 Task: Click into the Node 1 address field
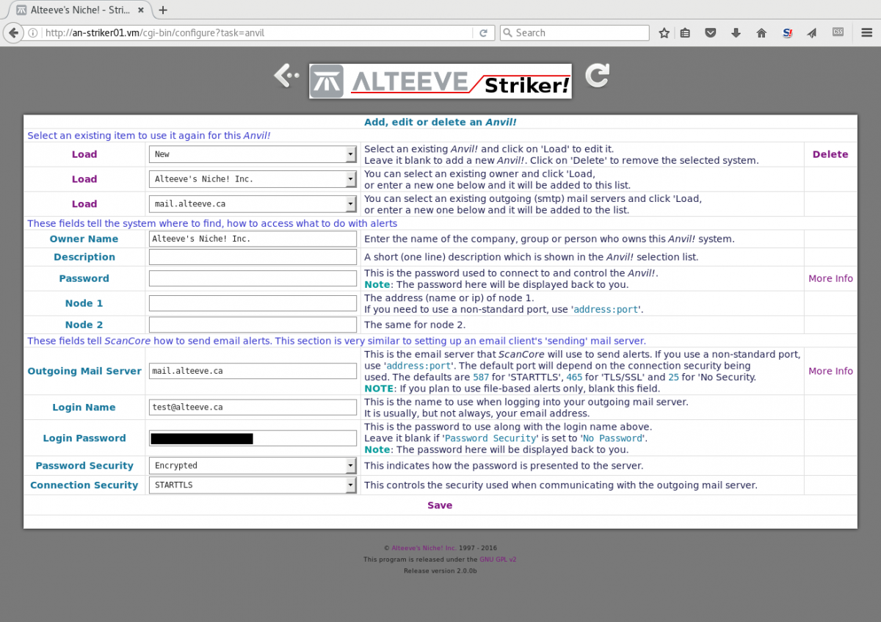[x=253, y=303]
